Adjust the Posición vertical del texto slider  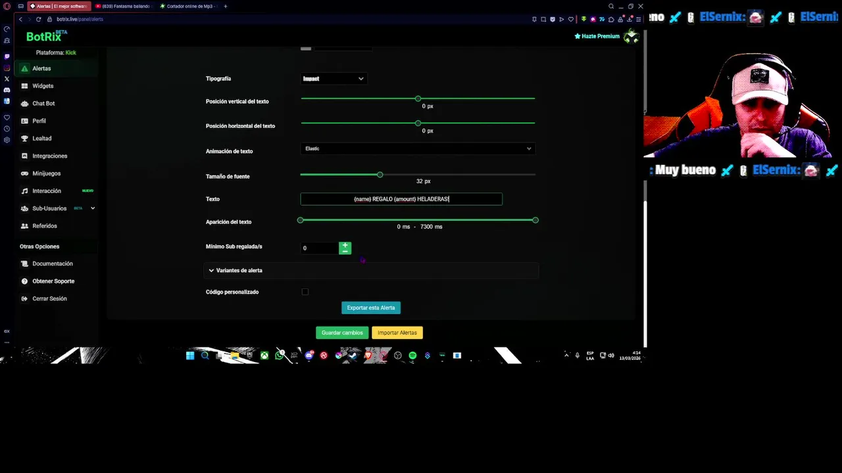tap(418, 99)
